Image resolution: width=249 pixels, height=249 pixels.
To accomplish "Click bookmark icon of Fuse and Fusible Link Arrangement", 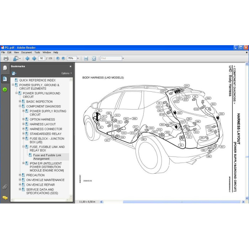I will tap(30, 155).
